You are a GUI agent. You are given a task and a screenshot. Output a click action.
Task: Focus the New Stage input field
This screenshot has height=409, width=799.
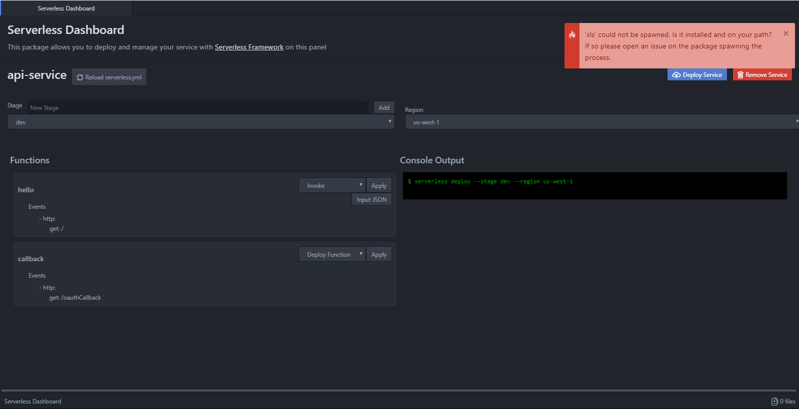198,107
